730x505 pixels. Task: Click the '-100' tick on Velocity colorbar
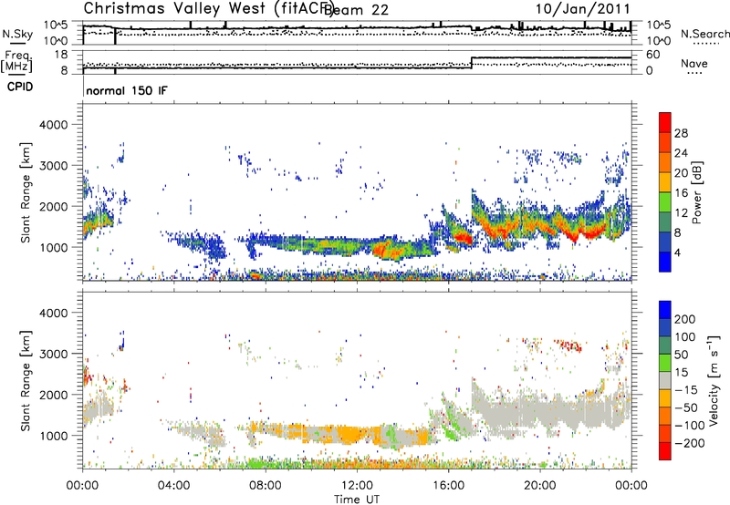coord(690,426)
